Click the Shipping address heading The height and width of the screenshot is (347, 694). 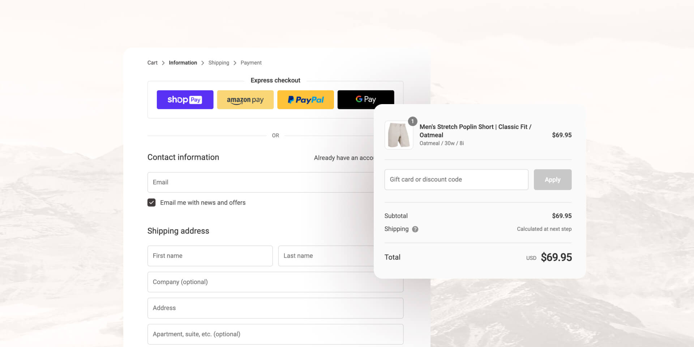[x=178, y=231]
